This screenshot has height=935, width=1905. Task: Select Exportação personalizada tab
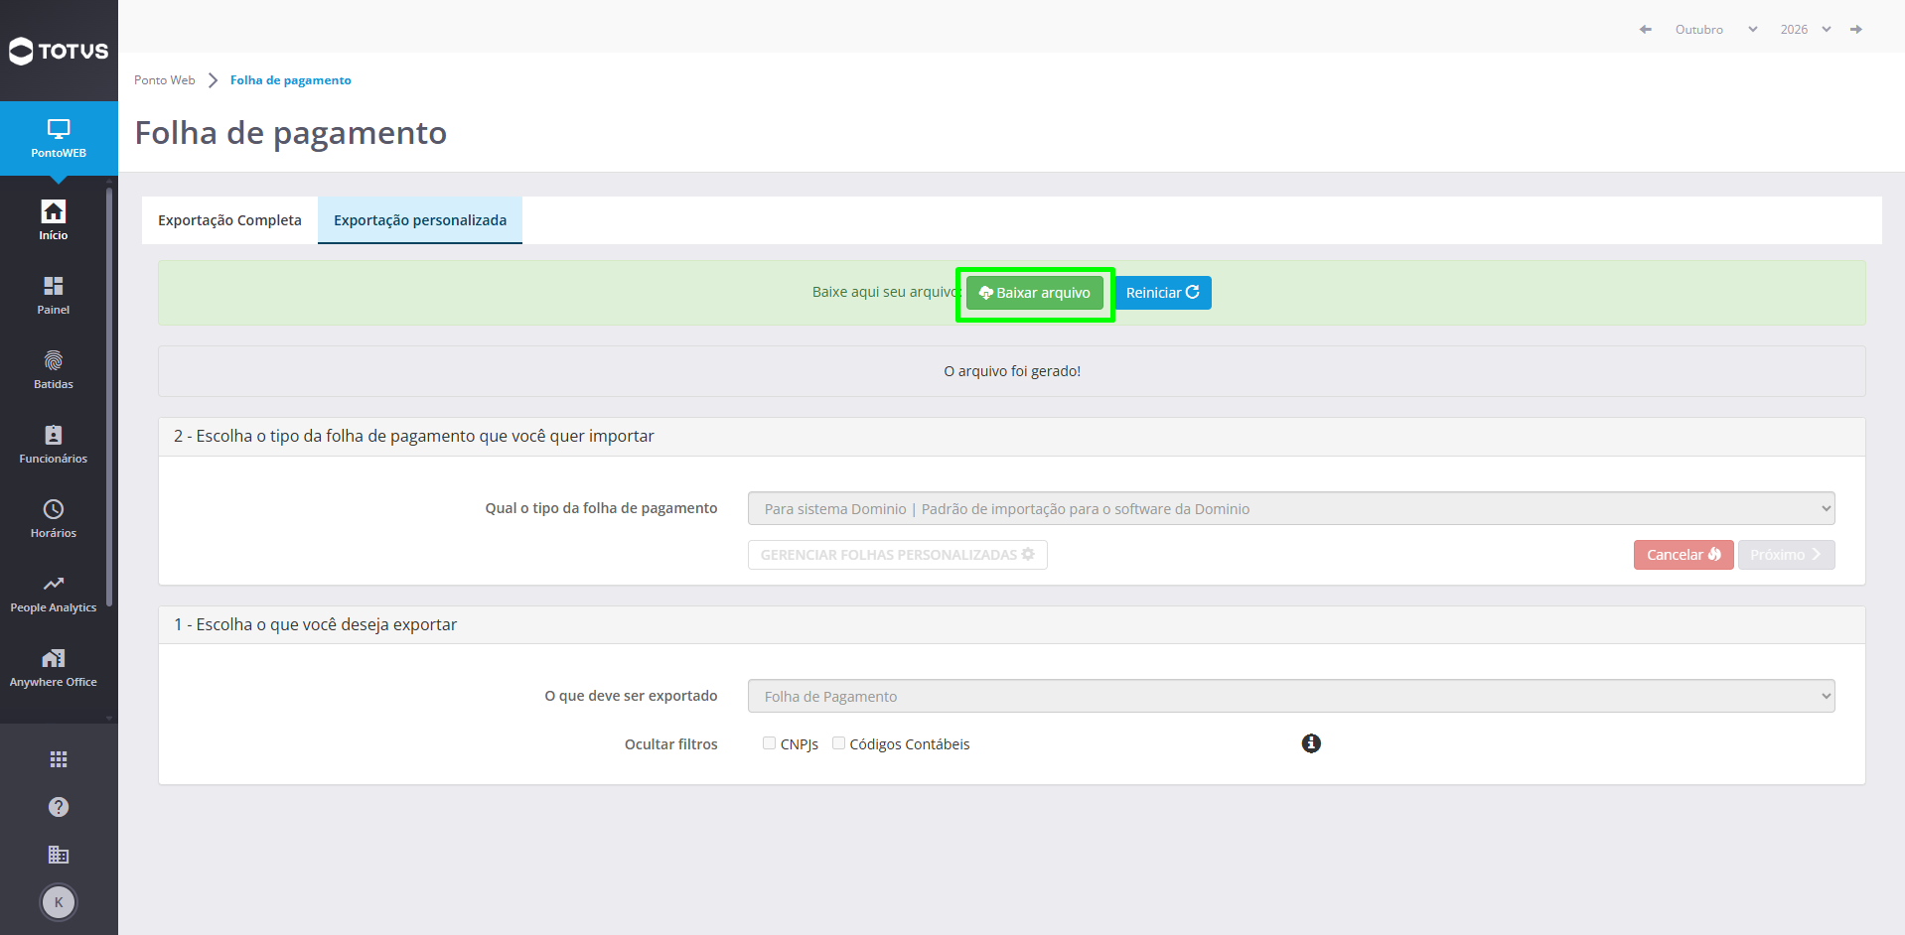[x=420, y=220]
